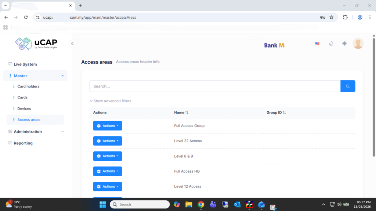This screenshot has height=211, width=376.
Task: Toggle light/dark theme sun icon
Action: pos(344,44)
